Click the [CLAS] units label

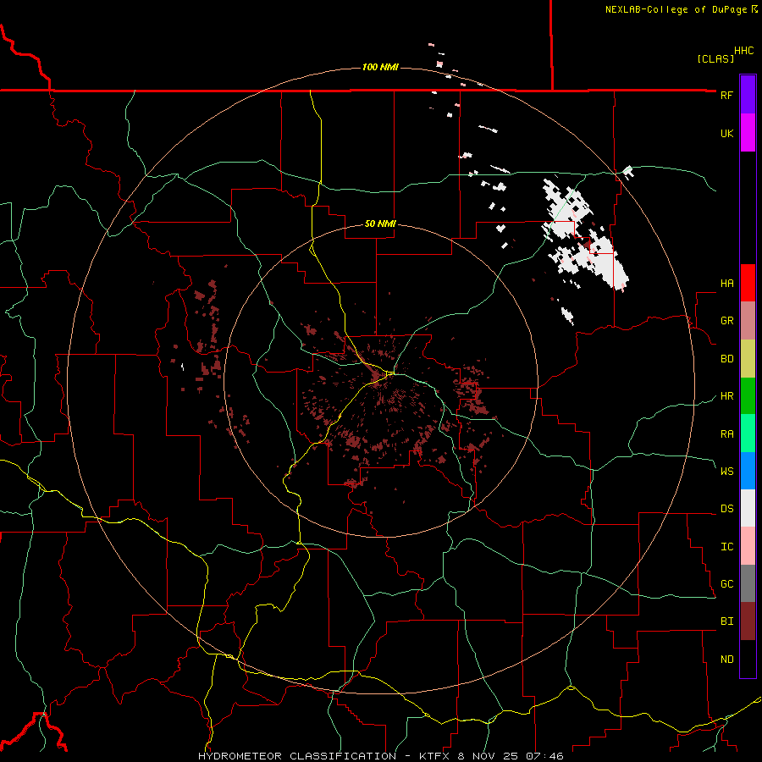click(715, 58)
